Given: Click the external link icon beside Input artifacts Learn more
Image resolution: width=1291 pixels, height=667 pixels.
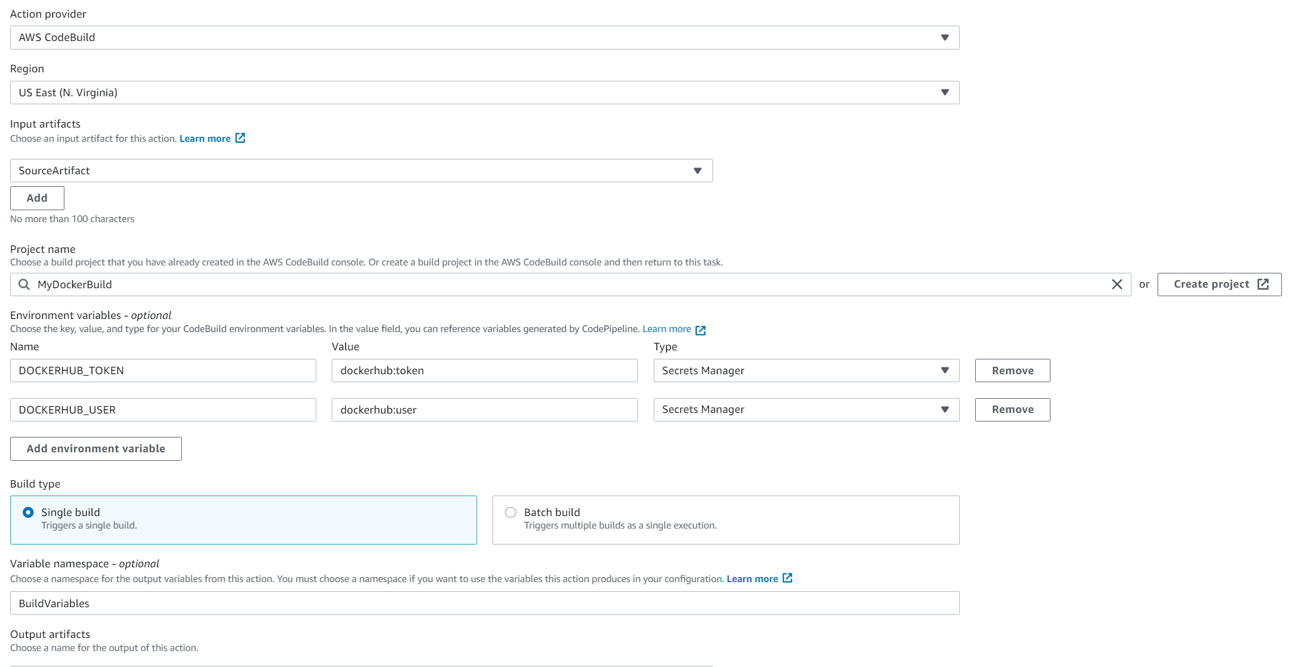Looking at the screenshot, I should coord(241,138).
